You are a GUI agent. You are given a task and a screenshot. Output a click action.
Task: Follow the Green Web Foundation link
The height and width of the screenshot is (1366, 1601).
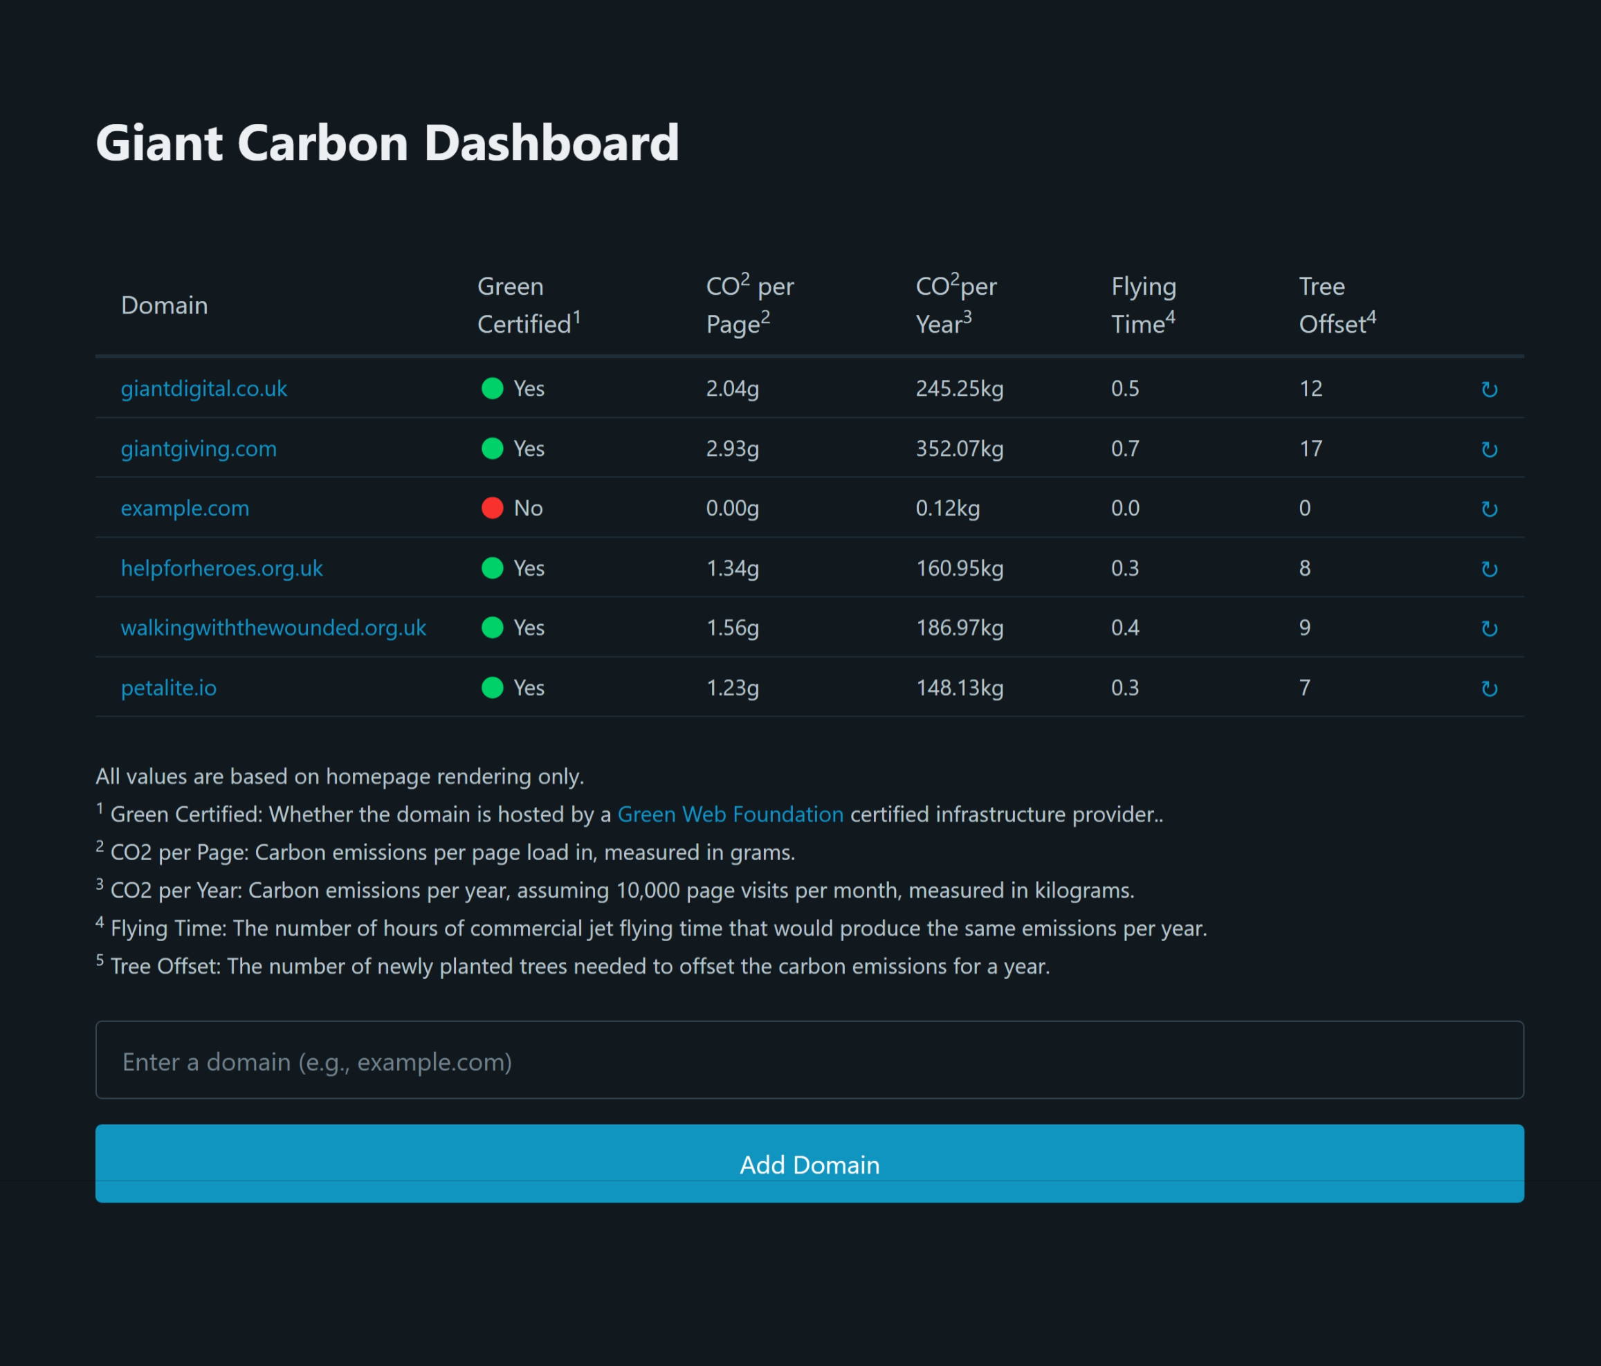730,814
